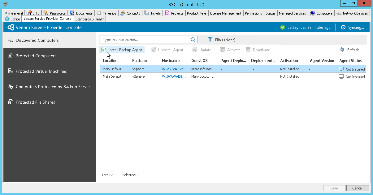Image resolution: width=373 pixels, height=195 pixels.
Task: Select Protected Virtual Machines in sidebar
Action: point(41,71)
